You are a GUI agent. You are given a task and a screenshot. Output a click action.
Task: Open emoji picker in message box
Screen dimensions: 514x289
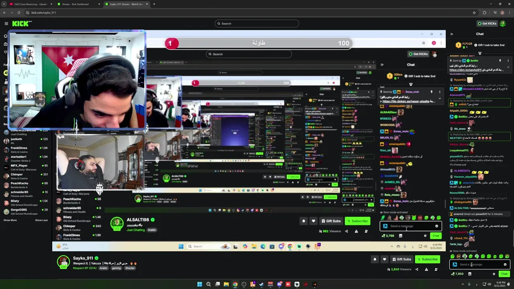505,265
